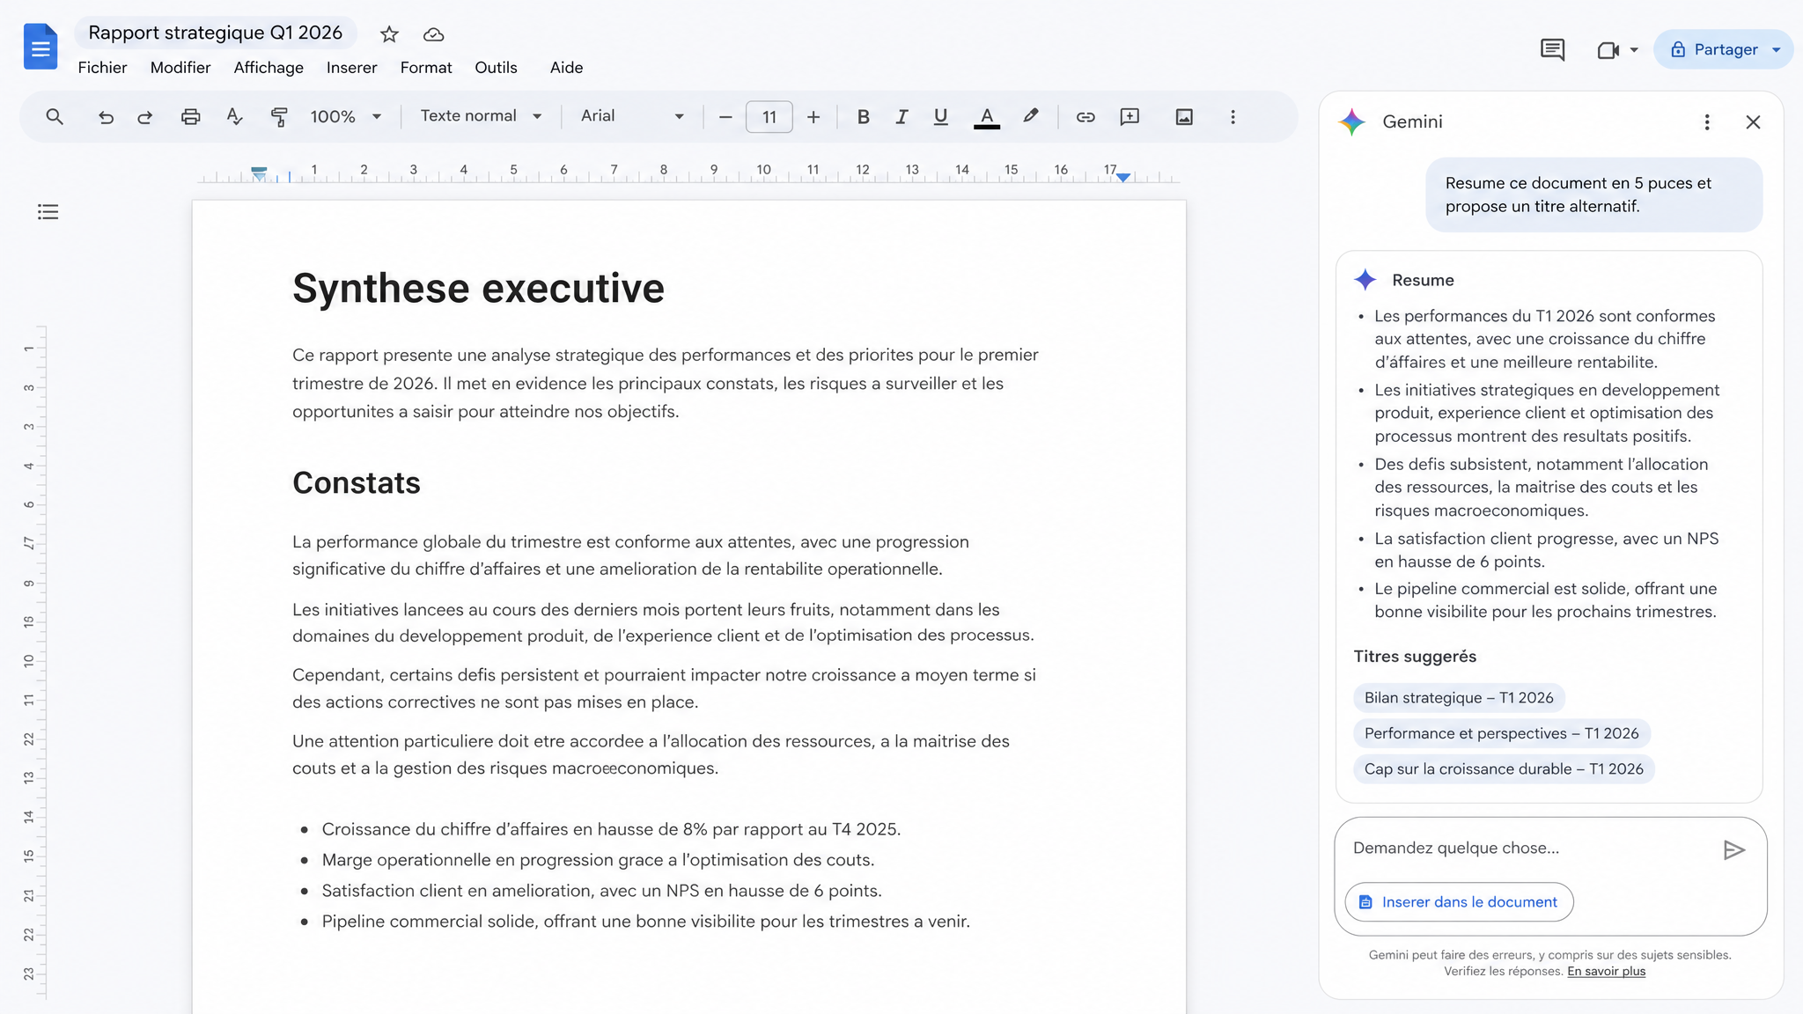The width and height of the screenshot is (1803, 1014).
Task: Click the Constats heading
Action: (357, 483)
